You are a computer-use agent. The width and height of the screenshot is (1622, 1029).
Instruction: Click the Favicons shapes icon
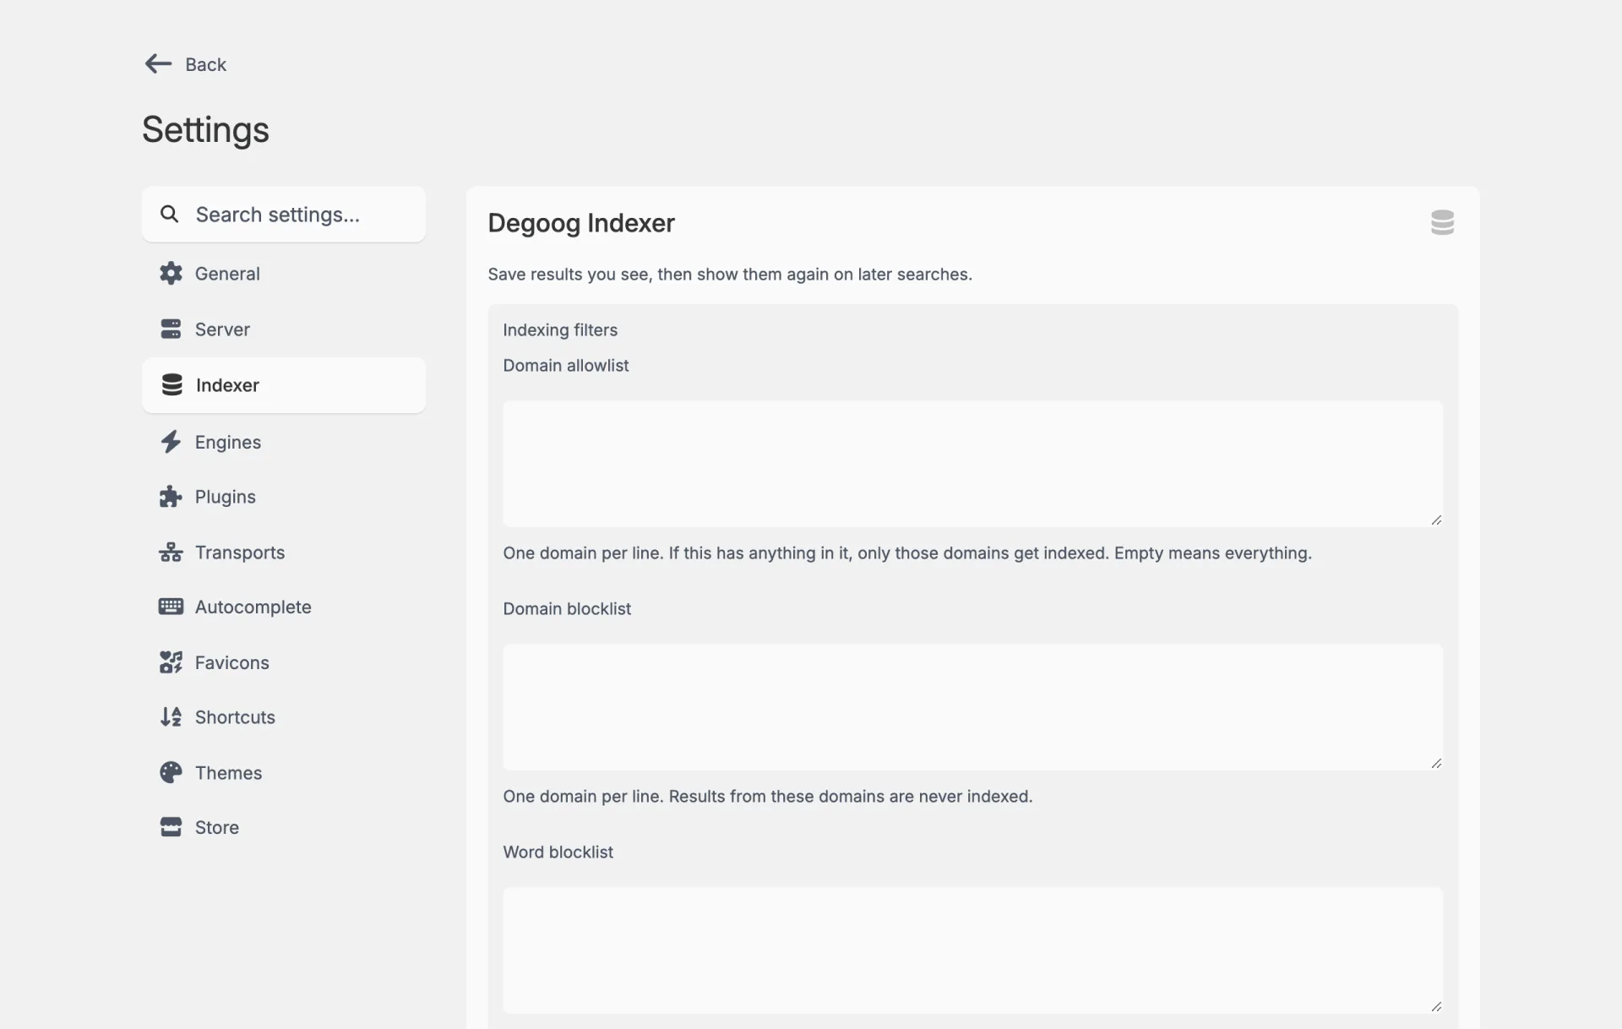click(x=171, y=662)
